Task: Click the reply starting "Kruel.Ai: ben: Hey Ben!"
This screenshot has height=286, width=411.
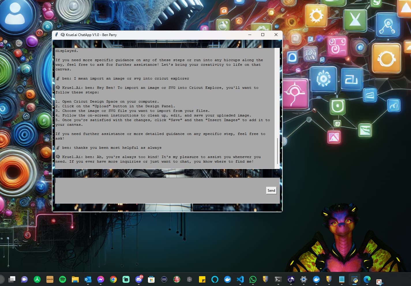Action: coord(157,90)
